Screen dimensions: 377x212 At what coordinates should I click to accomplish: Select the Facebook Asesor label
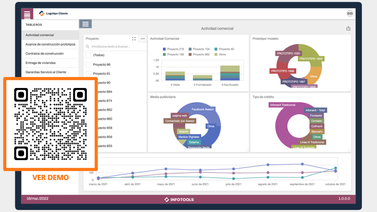tap(203, 109)
